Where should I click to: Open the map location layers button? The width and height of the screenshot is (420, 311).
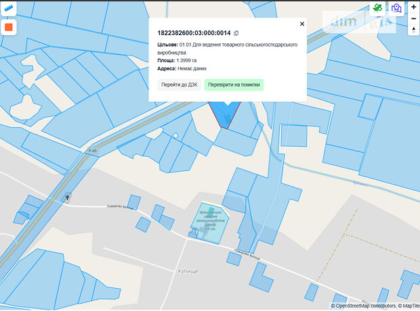[396, 8]
